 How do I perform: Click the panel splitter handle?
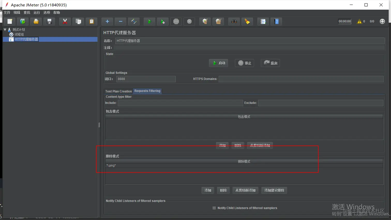[x=99, y=125]
